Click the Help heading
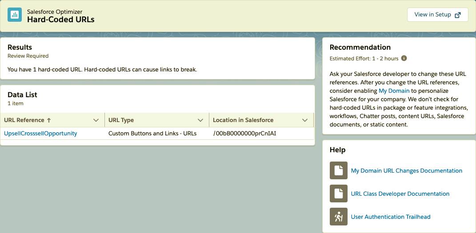 point(338,150)
